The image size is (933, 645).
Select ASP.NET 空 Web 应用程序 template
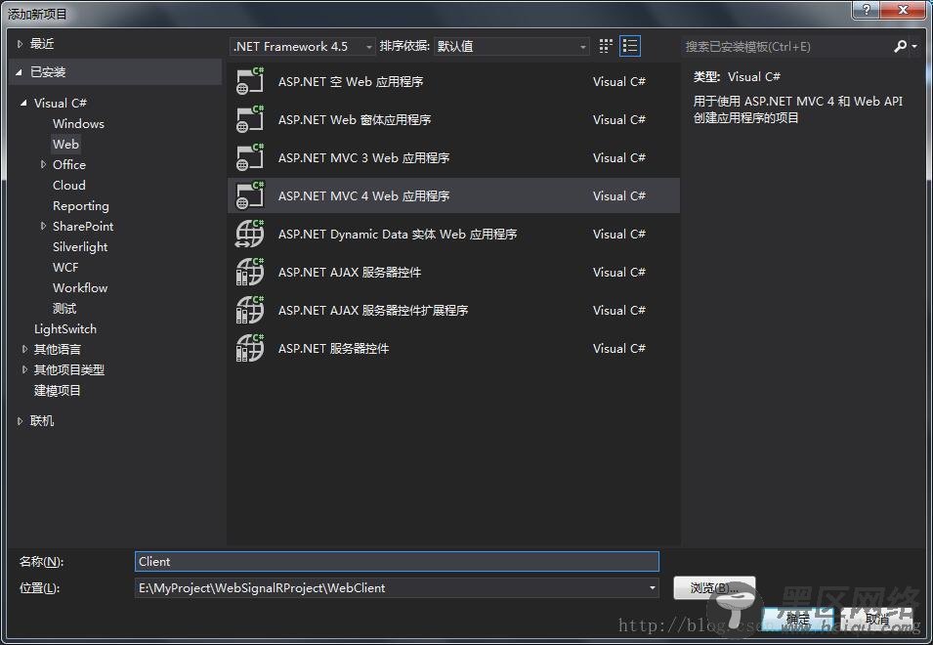click(x=453, y=81)
